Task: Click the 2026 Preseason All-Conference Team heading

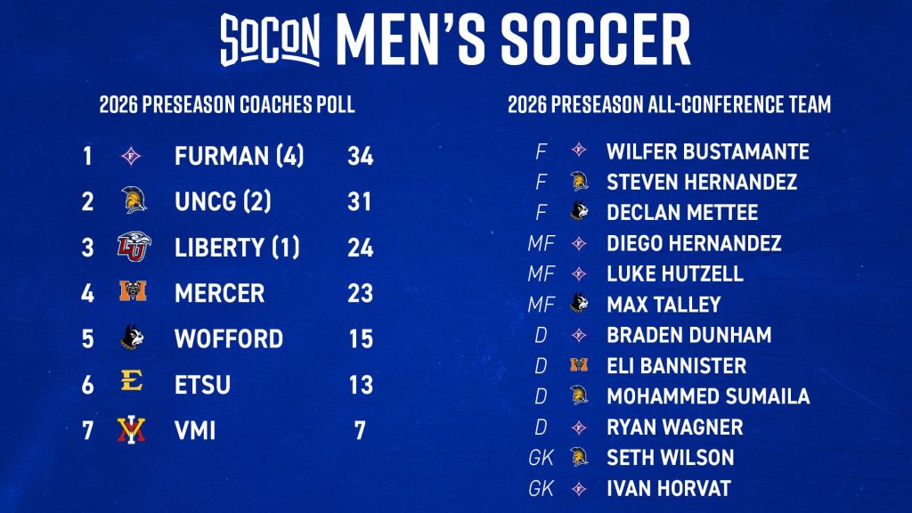Action: [670, 105]
